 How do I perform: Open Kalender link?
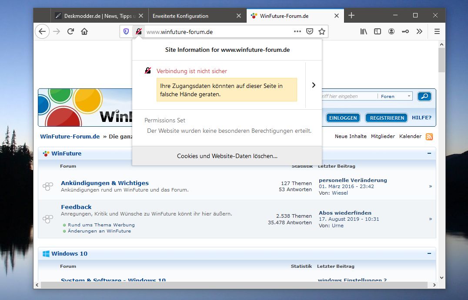tap(410, 136)
